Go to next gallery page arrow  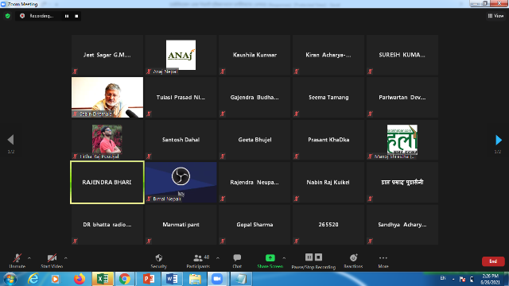(x=499, y=140)
